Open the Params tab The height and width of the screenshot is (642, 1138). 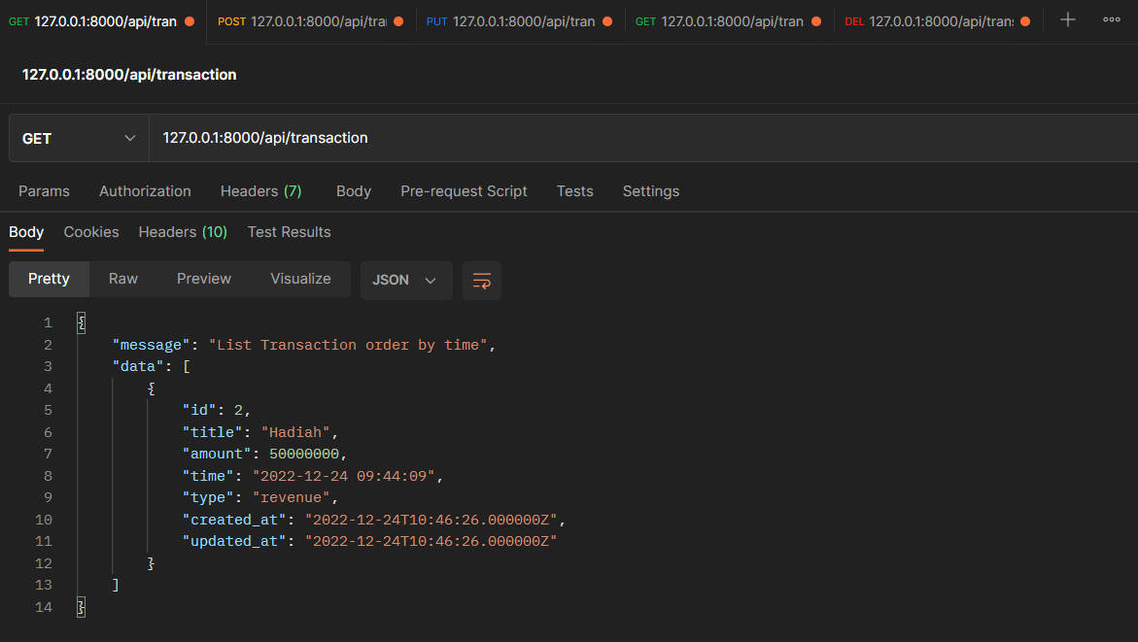pyautogui.click(x=45, y=191)
